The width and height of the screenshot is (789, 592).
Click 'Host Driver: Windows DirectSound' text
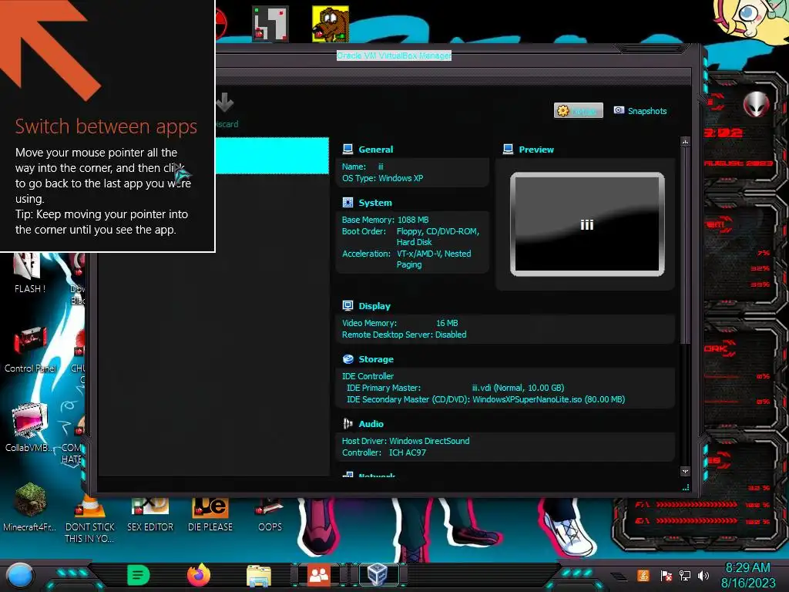click(x=405, y=441)
